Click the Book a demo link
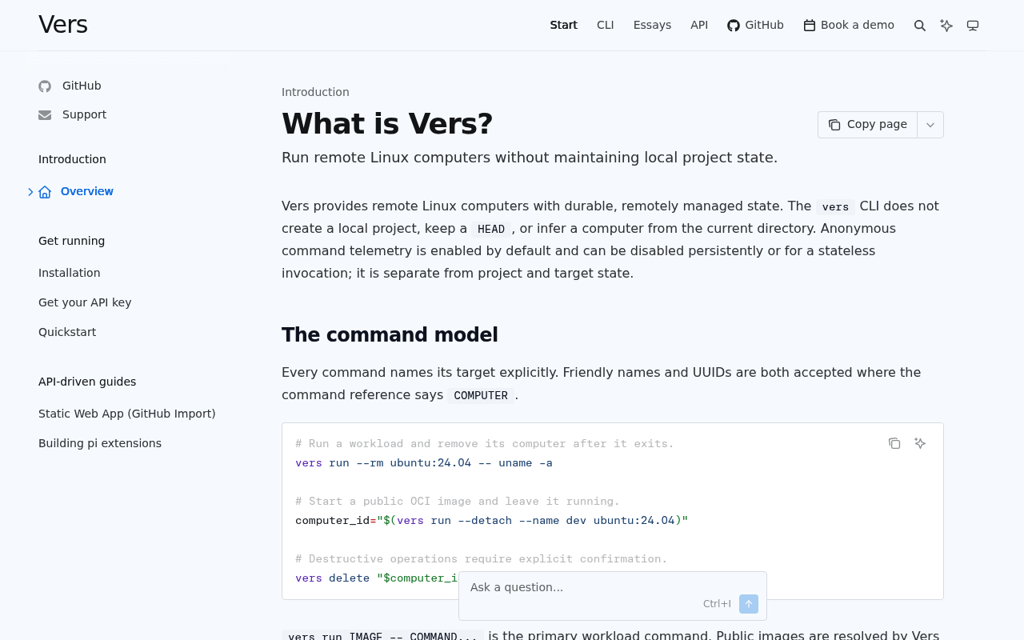 (849, 26)
